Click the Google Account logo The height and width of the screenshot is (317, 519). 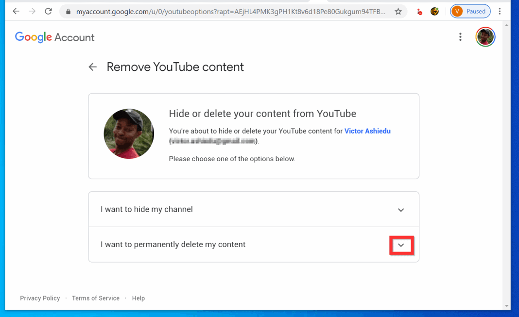coord(54,37)
